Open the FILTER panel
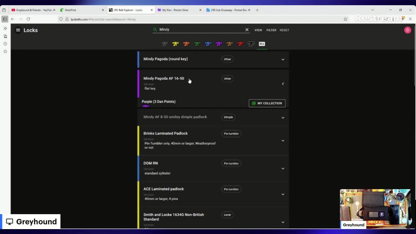This screenshot has width=416, height=234. (x=271, y=30)
